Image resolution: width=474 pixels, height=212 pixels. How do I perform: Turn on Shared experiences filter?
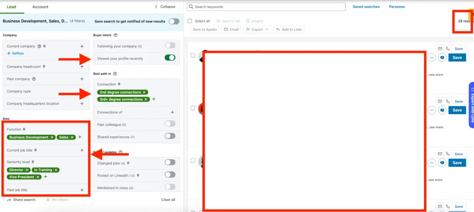click(170, 136)
